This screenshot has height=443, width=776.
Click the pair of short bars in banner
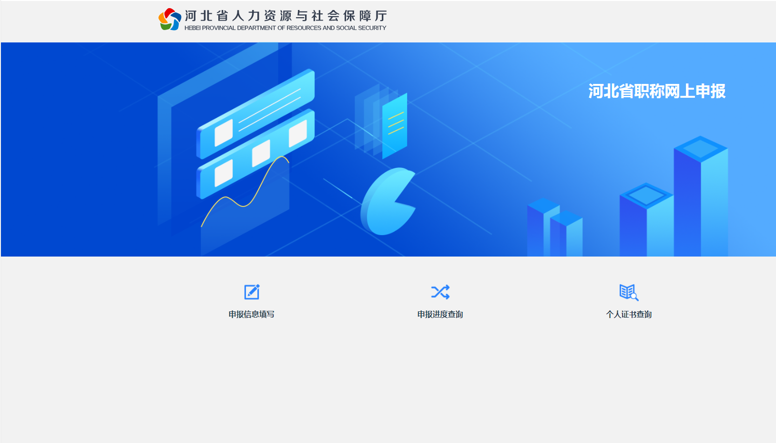[554, 229]
